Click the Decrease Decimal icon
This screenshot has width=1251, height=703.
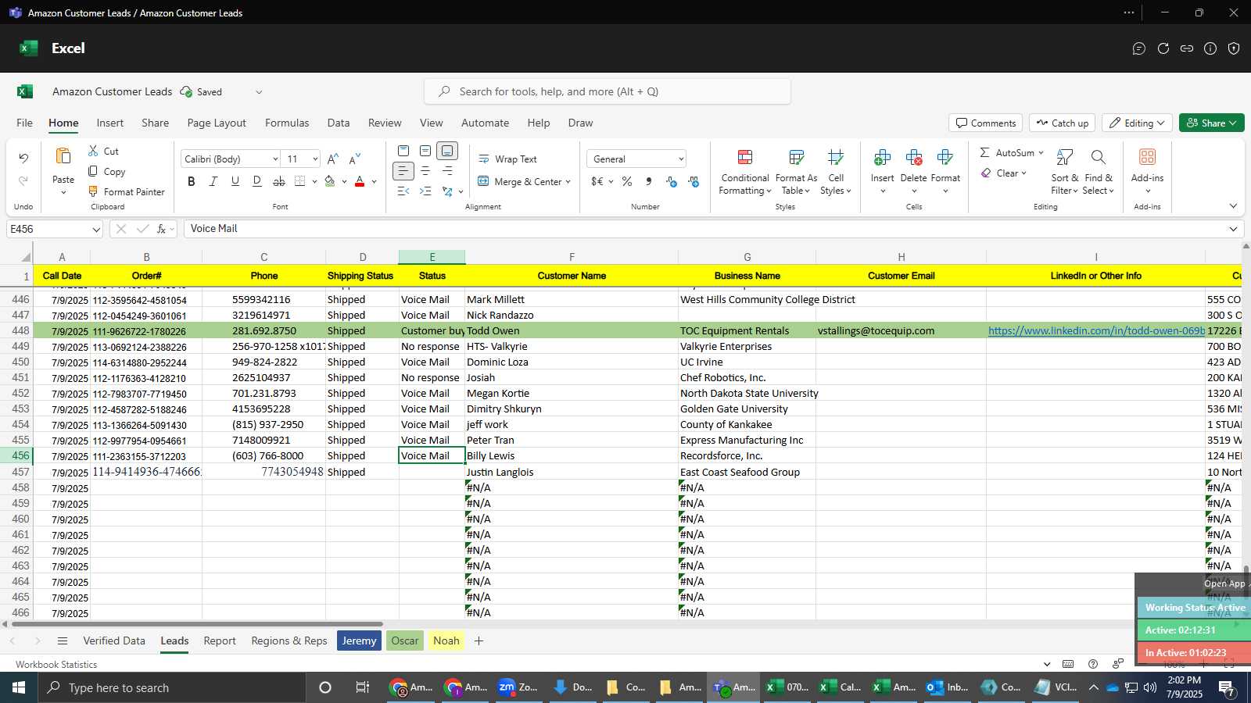tap(694, 181)
